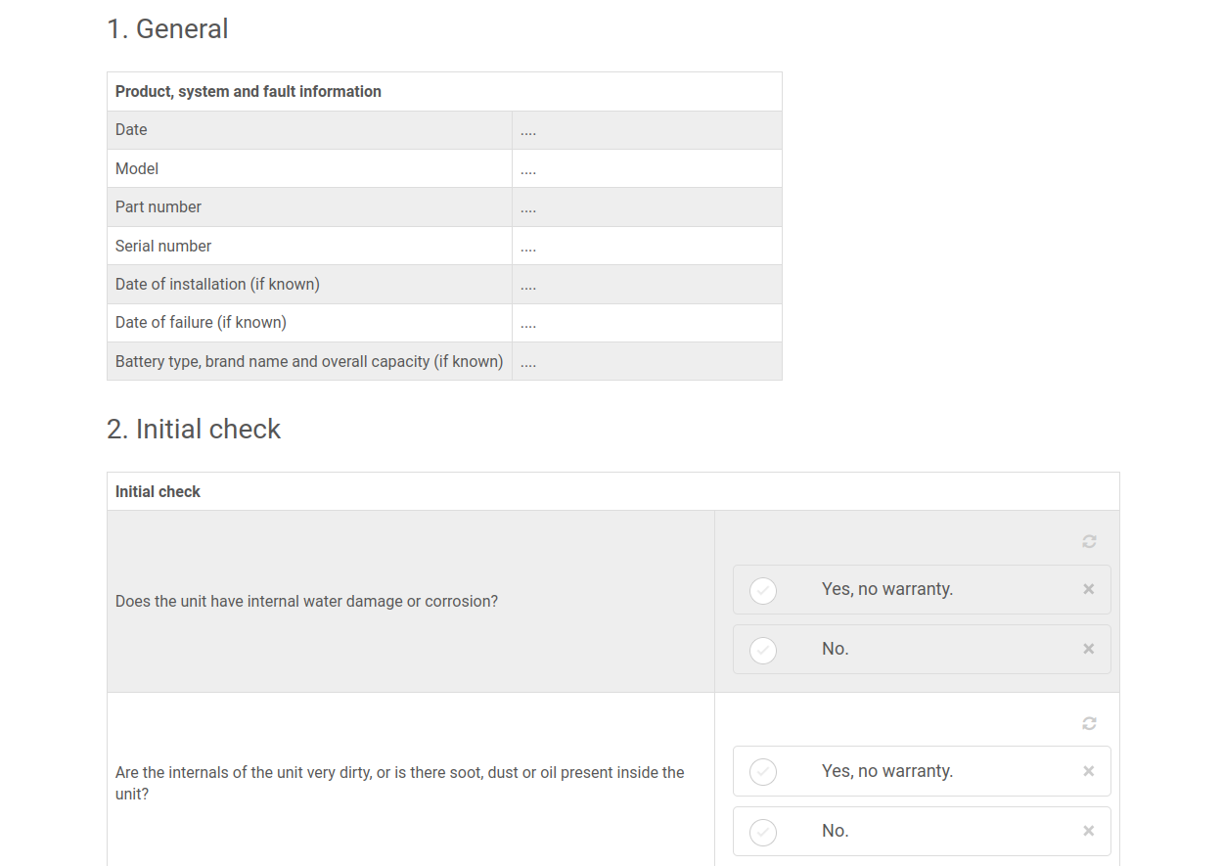This screenshot has width=1223, height=866.
Task: Click the X beside water damage 'No.' option
Action: (x=1089, y=649)
